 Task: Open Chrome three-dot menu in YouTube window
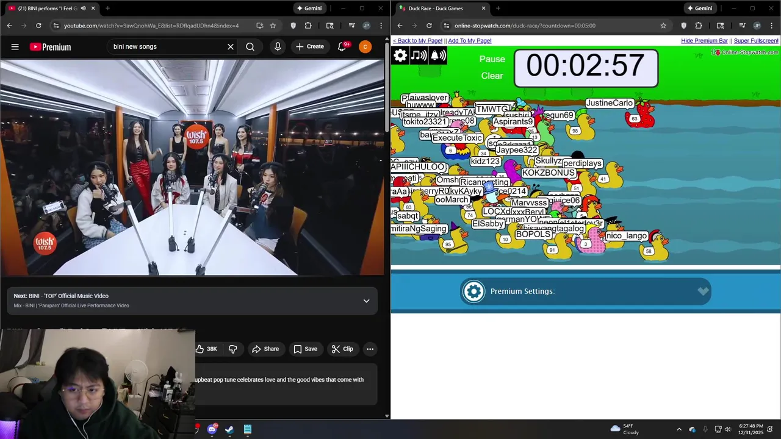click(x=381, y=26)
